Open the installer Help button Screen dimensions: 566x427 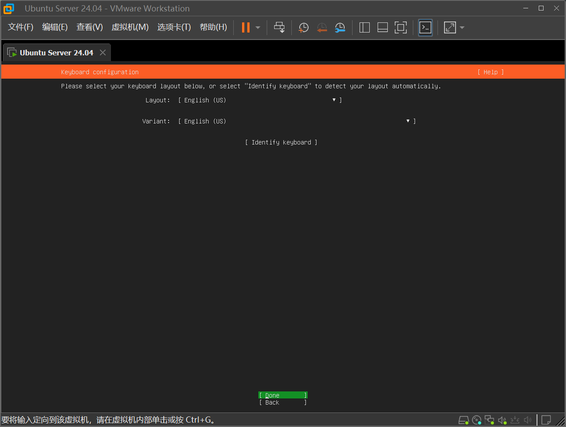491,72
